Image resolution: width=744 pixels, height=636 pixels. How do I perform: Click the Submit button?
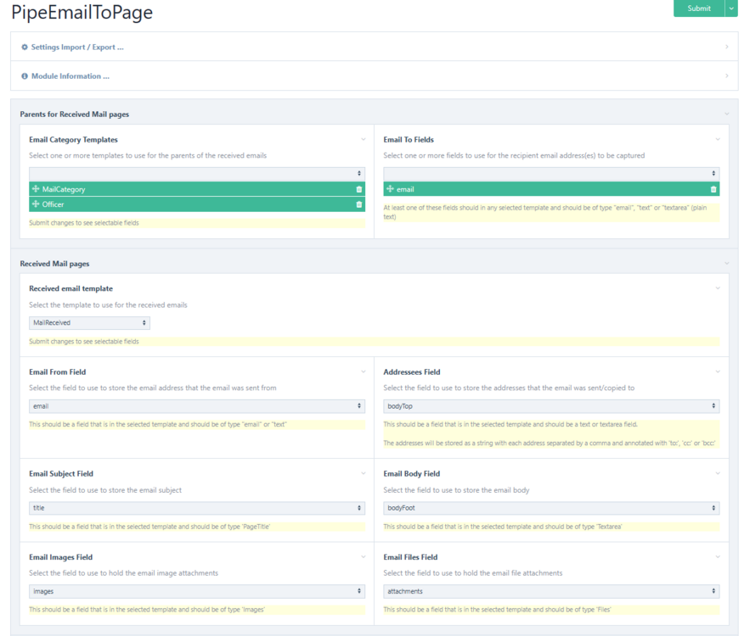tap(698, 8)
